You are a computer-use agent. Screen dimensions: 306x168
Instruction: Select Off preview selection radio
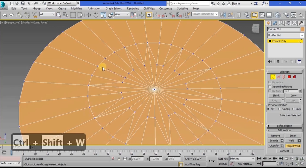(269, 109)
